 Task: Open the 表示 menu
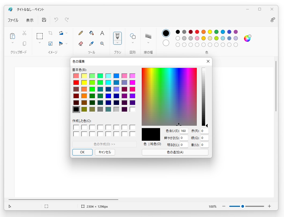coord(30,20)
